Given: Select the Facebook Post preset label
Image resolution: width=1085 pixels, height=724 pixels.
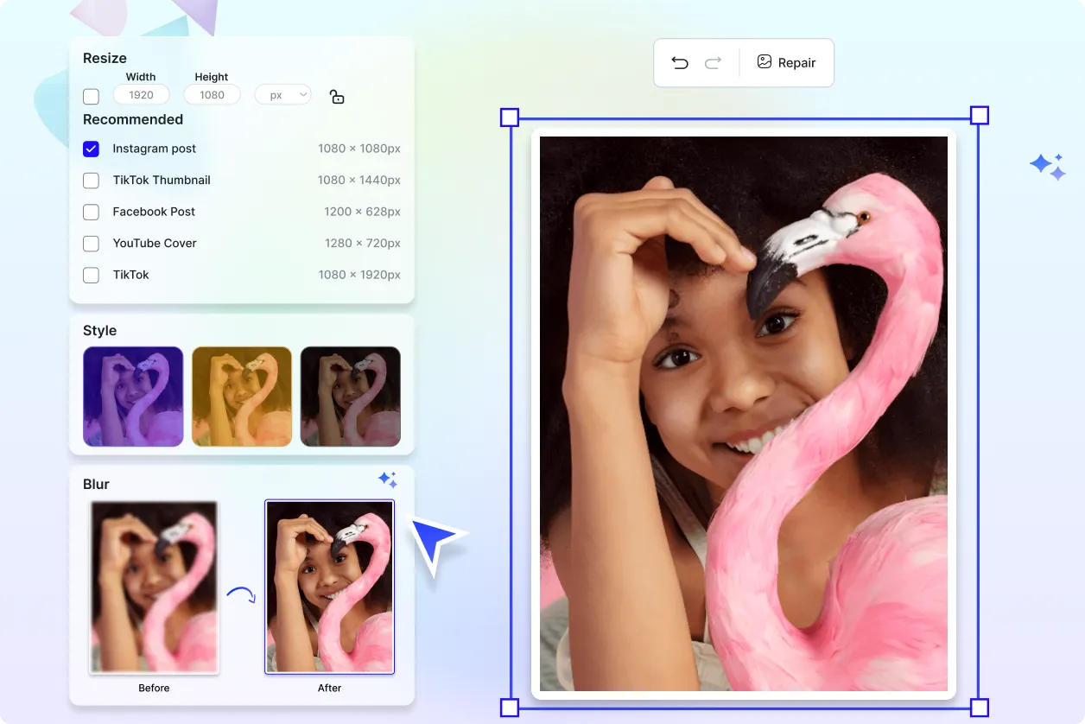Looking at the screenshot, I should tap(154, 212).
